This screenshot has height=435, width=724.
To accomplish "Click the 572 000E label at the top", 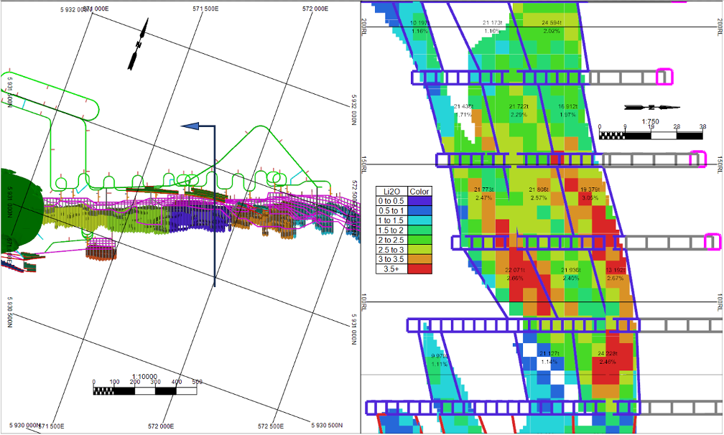I will point(315,9).
